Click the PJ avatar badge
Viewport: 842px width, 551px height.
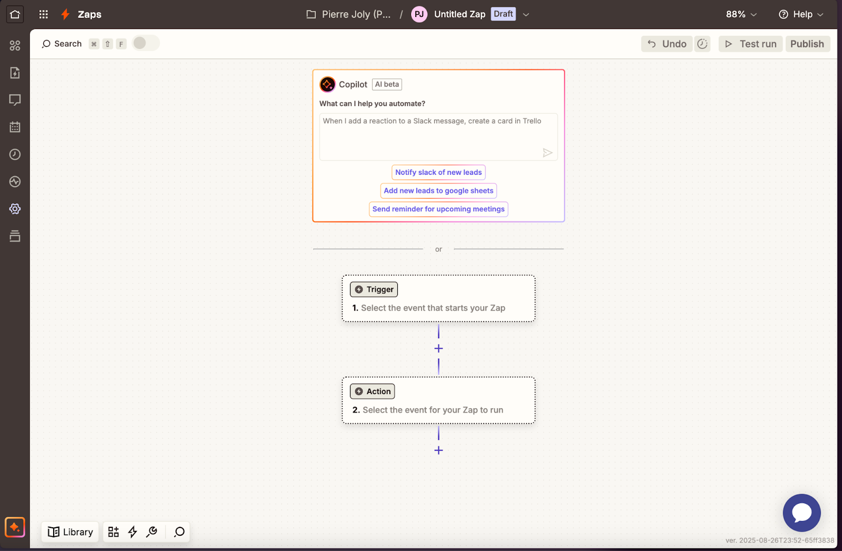(419, 14)
